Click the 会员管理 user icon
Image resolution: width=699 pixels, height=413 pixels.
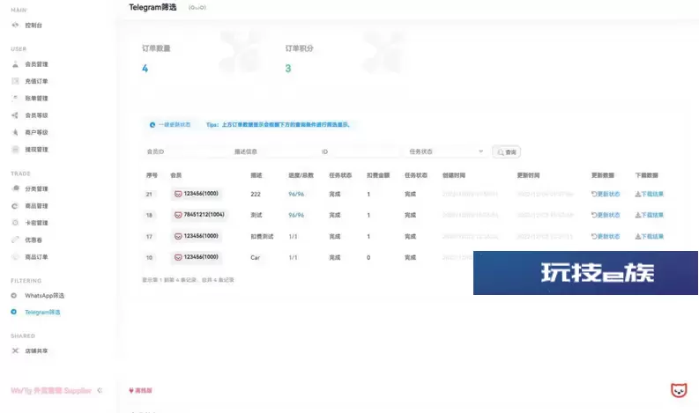pyautogui.click(x=15, y=64)
